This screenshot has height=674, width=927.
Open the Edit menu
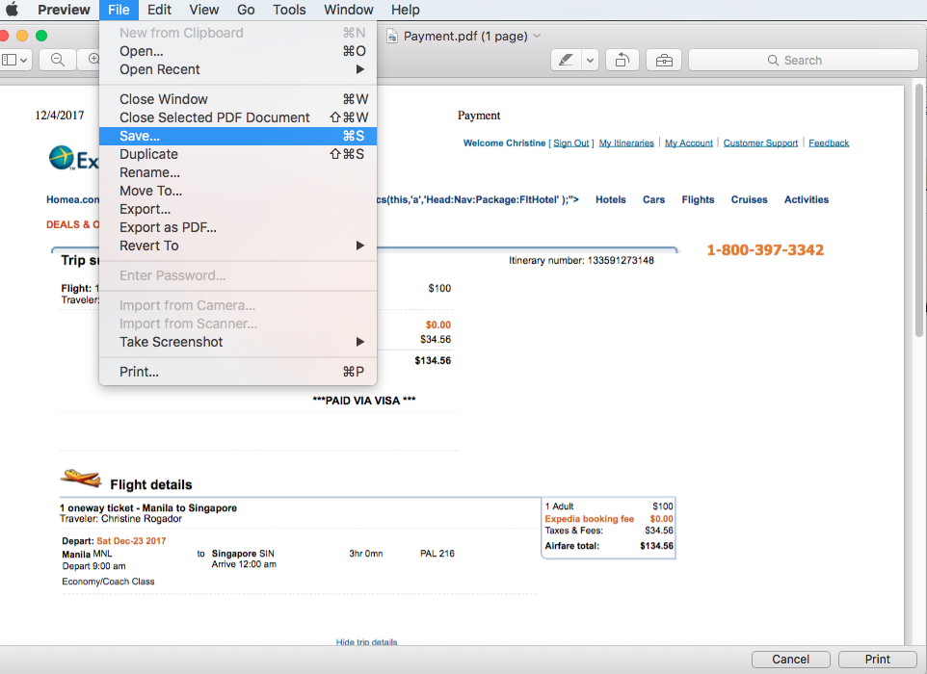[159, 10]
